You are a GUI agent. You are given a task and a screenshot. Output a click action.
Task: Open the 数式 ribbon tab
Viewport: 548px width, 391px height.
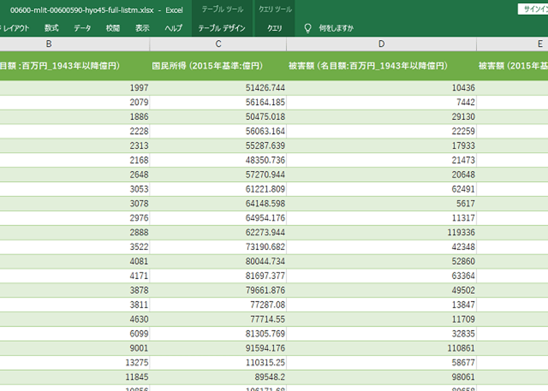click(x=52, y=28)
